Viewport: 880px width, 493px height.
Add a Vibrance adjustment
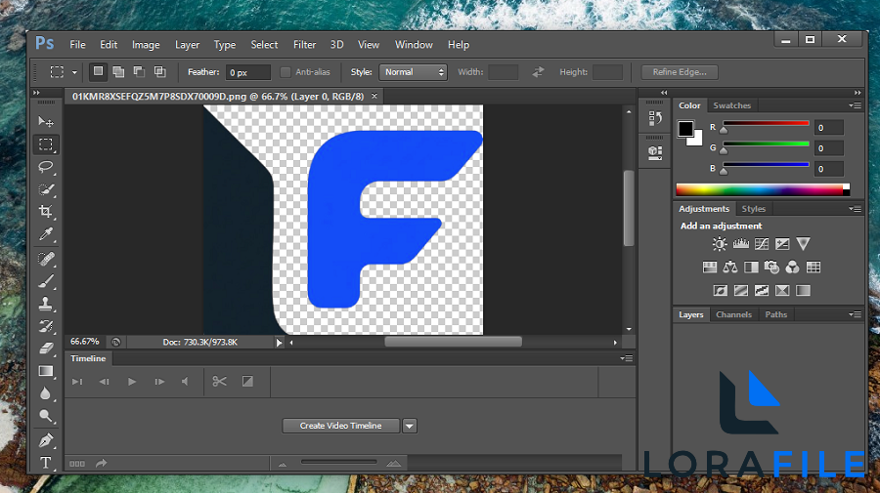click(x=803, y=244)
